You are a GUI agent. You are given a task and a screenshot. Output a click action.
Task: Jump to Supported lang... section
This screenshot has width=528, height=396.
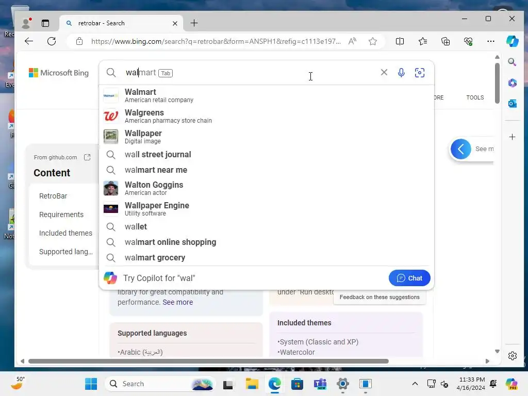point(66,252)
